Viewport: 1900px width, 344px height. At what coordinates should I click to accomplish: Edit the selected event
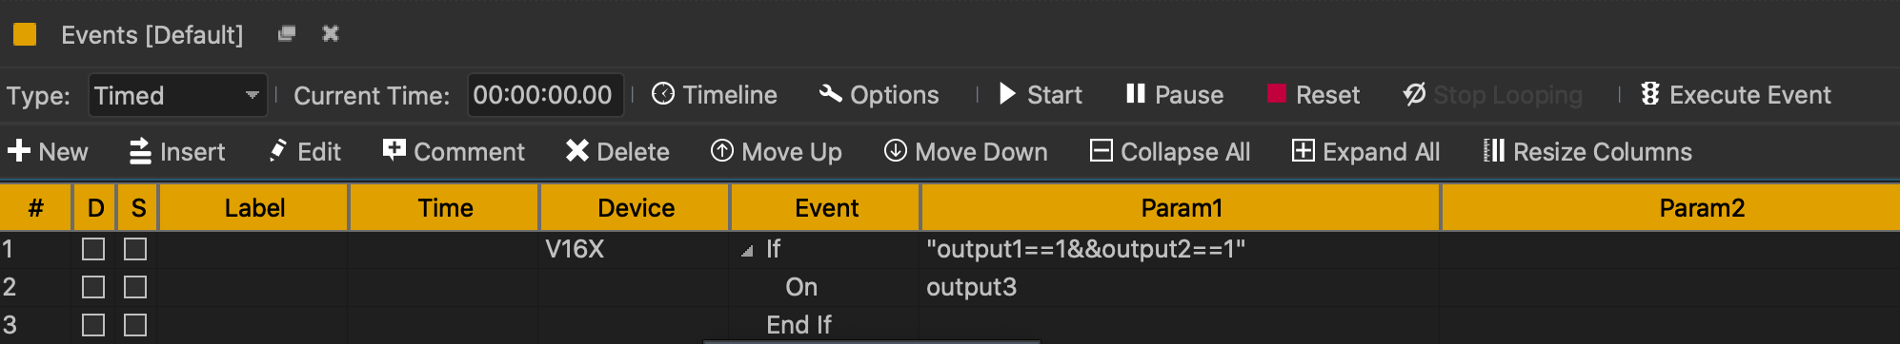[x=305, y=152]
